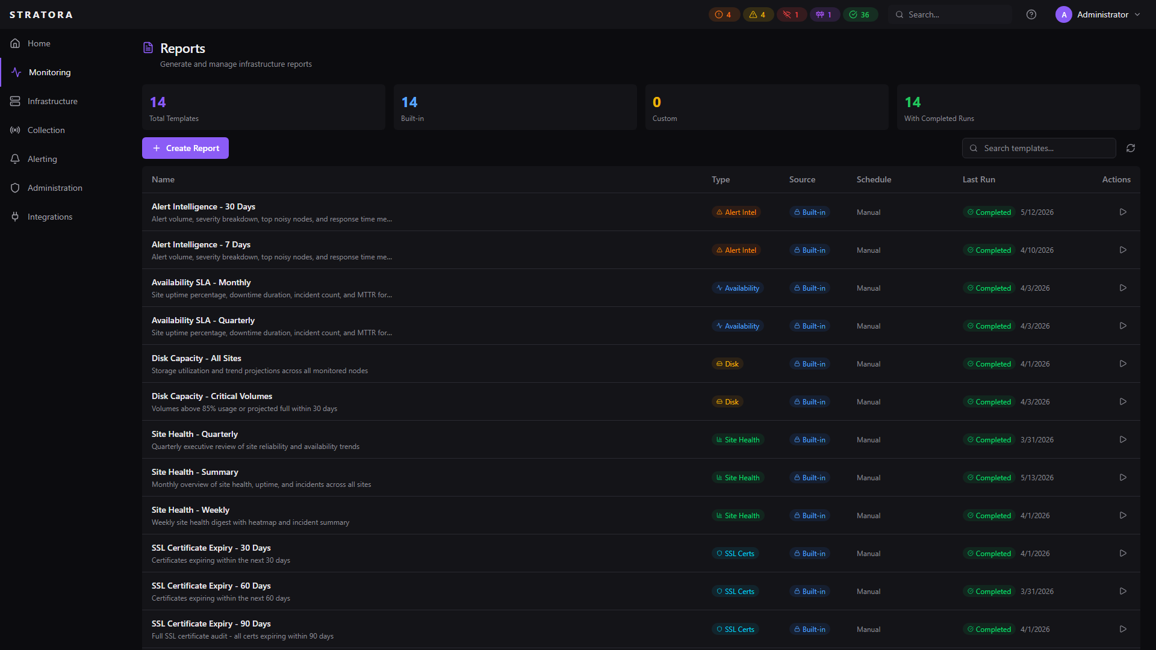This screenshot has width=1156, height=650.
Task: Open the Disk Capacity - All Sites report name
Action: pos(196,358)
